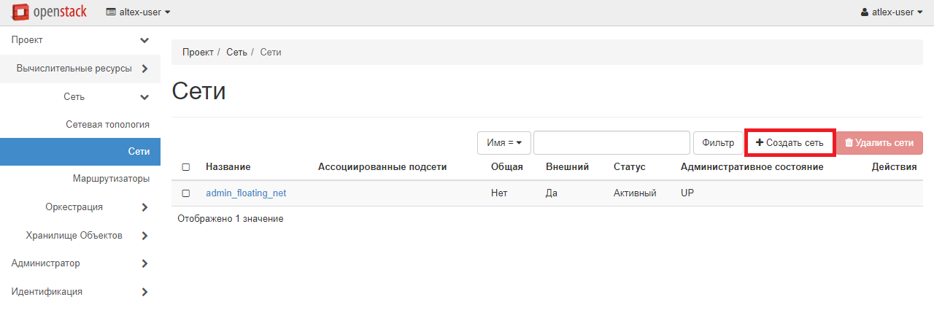Tick the admin_floating_net row checkbox
Viewport: 934px width, 324px height.
186,193
